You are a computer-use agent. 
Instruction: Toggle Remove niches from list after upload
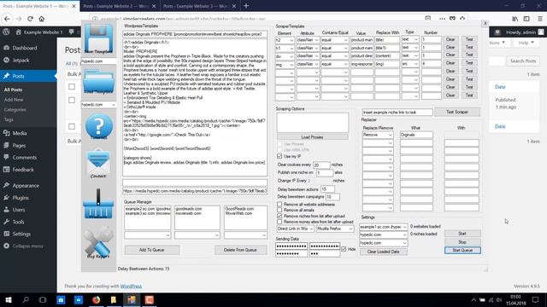click(279, 216)
